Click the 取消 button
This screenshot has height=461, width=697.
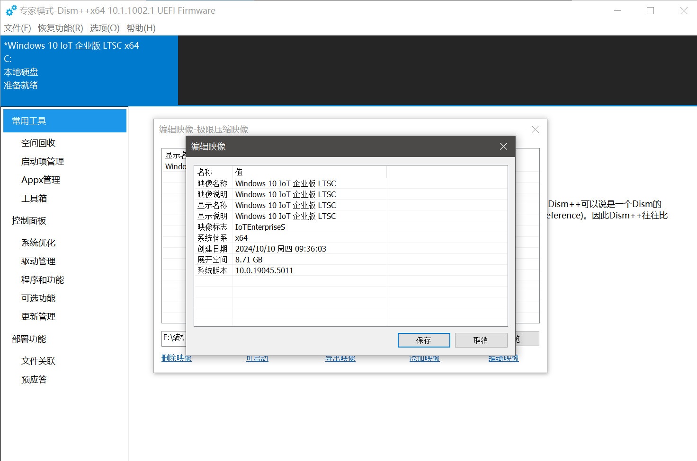coord(481,340)
